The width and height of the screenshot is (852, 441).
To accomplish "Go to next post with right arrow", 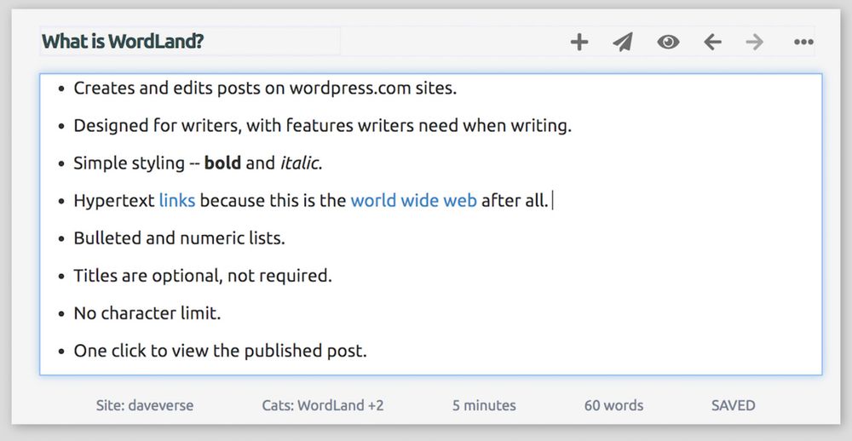I will [x=755, y=42].
